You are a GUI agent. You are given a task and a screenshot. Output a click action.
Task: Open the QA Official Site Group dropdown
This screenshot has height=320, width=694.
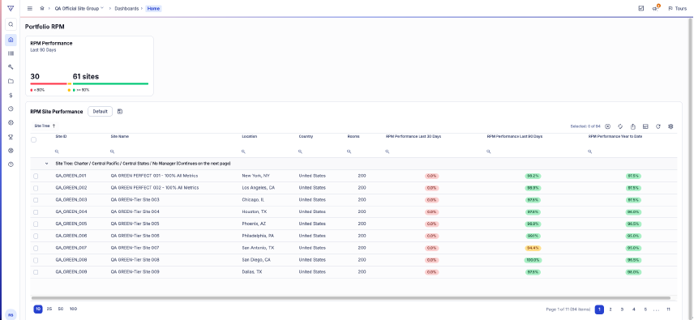[79, 8]
